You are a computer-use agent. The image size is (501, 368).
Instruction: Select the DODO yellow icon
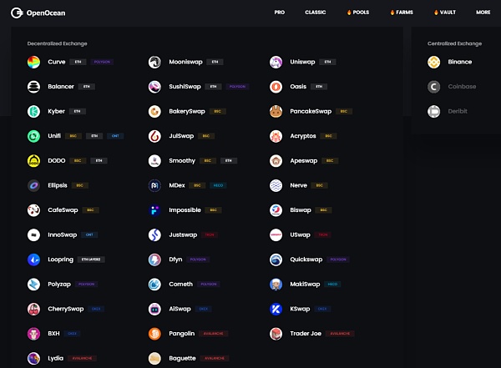pos(33,161)
